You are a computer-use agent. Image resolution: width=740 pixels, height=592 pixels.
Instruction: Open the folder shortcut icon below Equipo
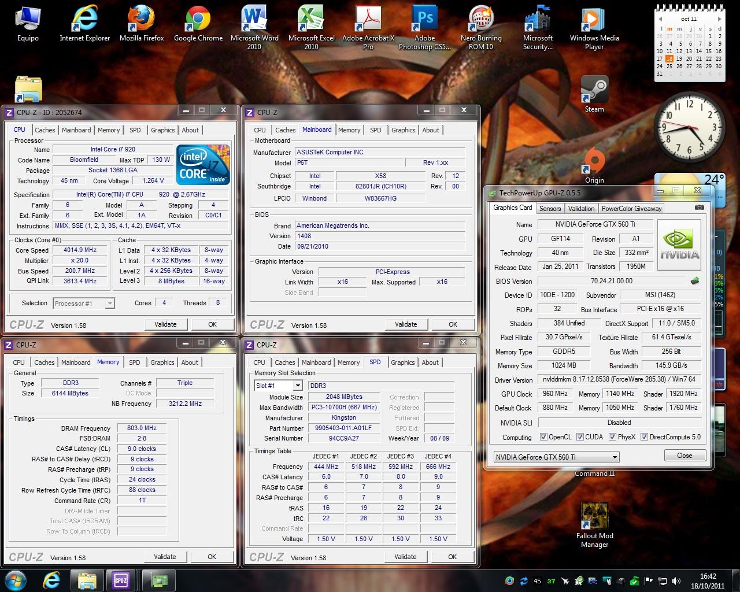pos(28,90)
